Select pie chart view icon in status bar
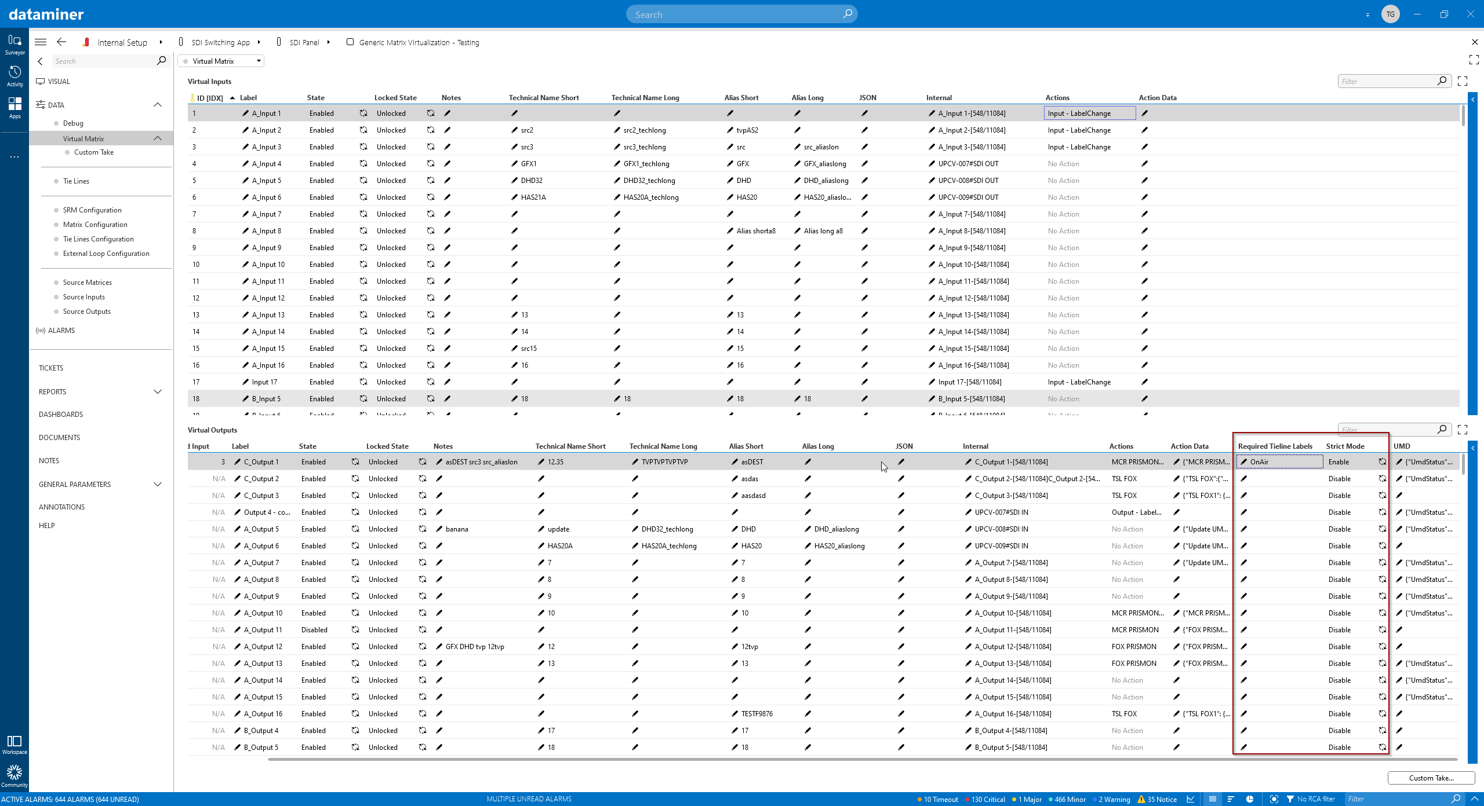1484x806 pixels. (1250, 799)
